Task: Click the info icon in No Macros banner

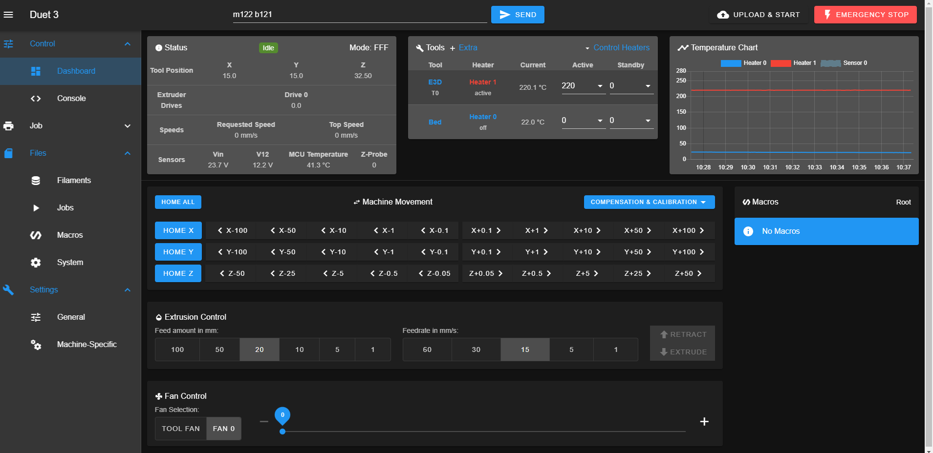Action: [748, 231]
